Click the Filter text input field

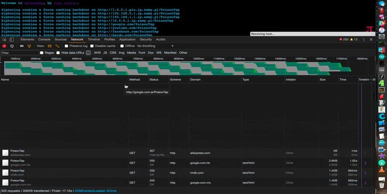pos(20,53)
